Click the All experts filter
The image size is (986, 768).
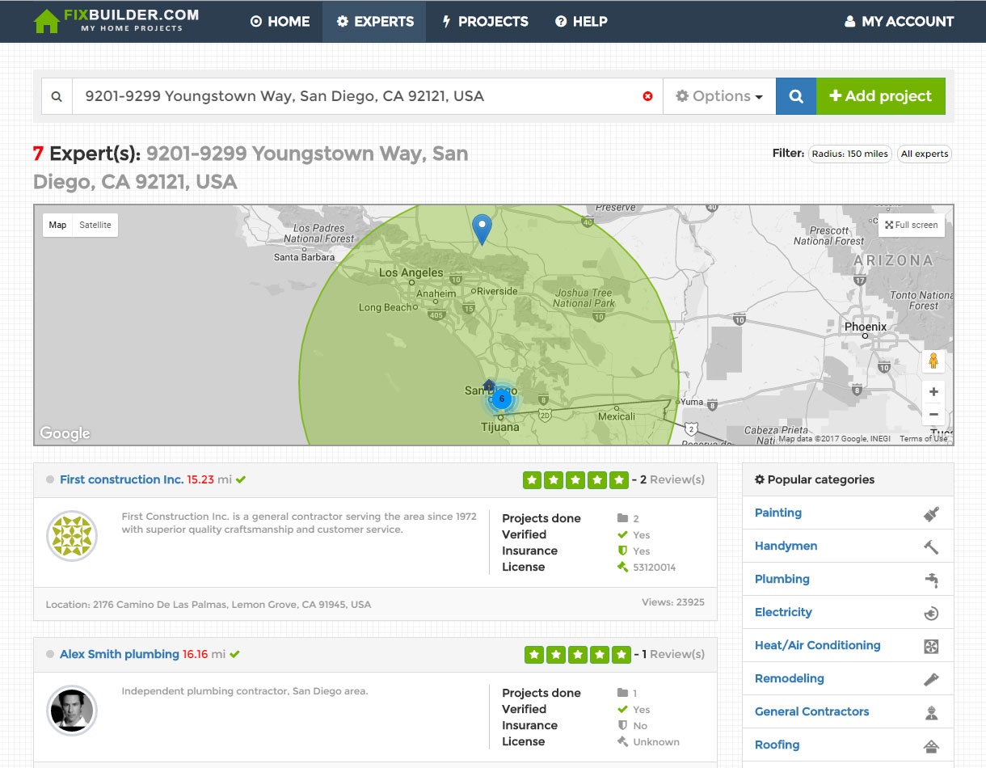point(925,154)
